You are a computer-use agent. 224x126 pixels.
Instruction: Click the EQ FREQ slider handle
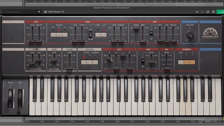tap(167, 69)
